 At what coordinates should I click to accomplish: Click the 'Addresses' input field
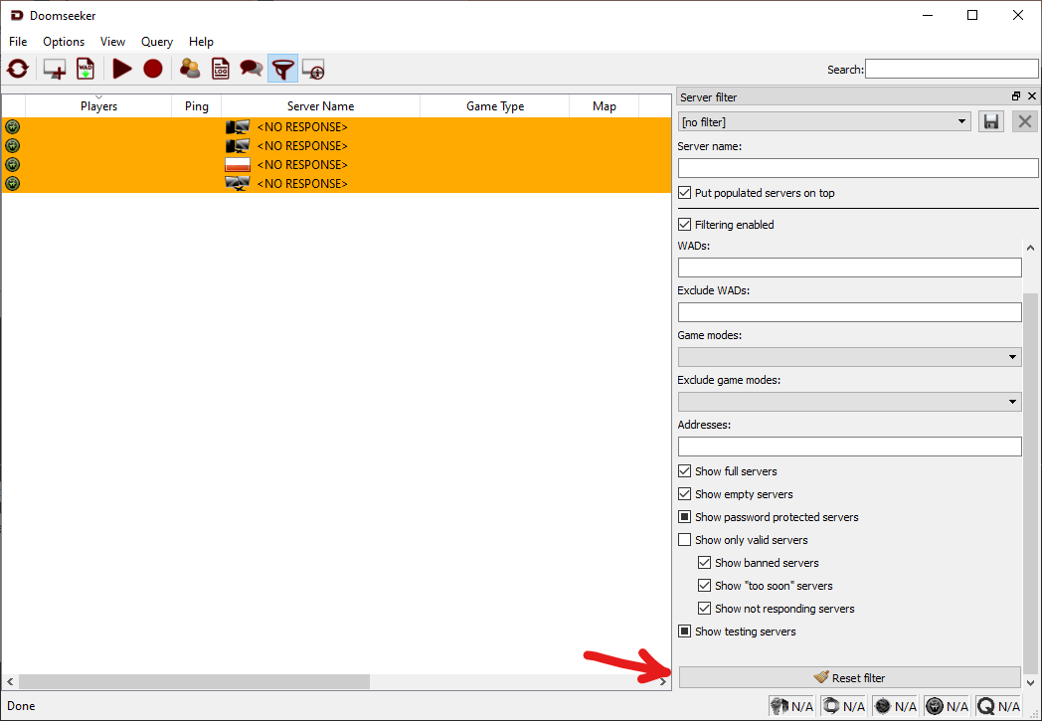pos(849,446)
